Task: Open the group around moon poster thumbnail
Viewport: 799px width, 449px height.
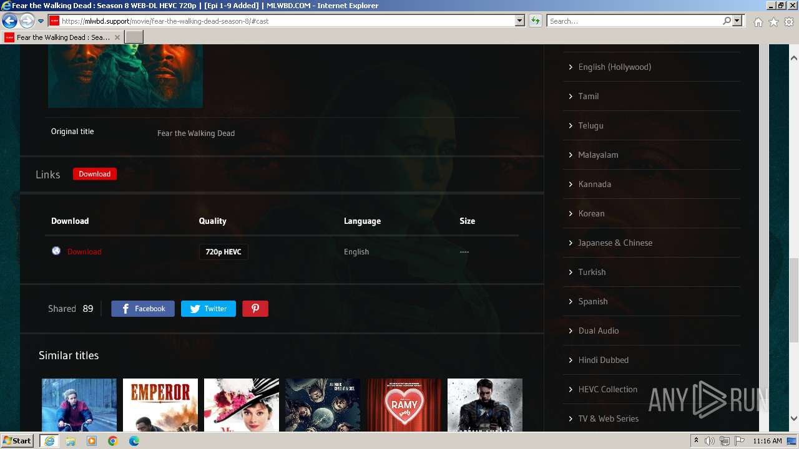Action: point(323,405)
